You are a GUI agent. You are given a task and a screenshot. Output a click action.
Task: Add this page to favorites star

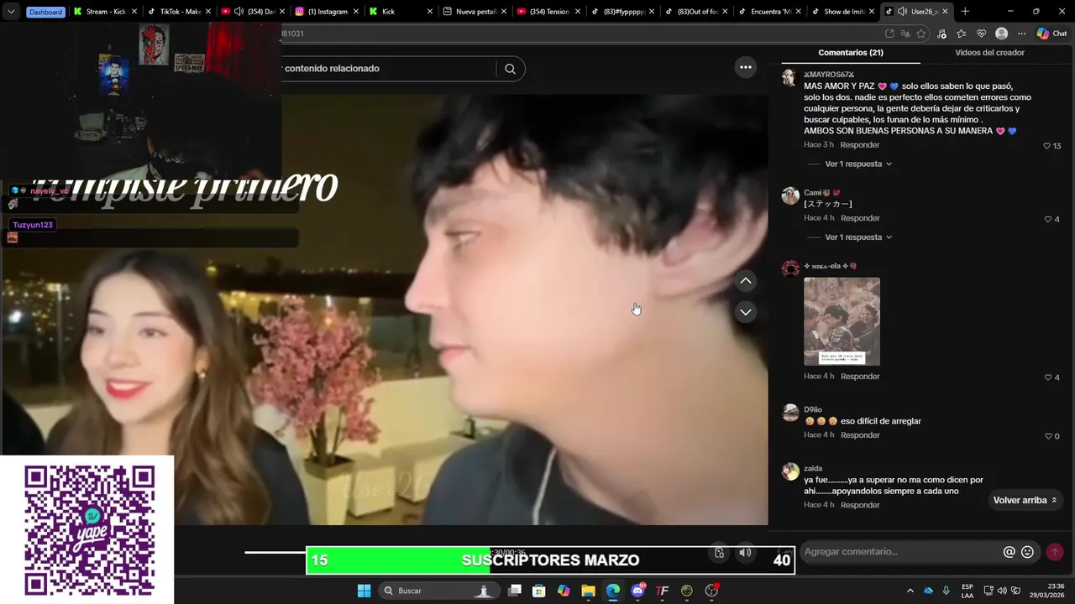[921, 34]
